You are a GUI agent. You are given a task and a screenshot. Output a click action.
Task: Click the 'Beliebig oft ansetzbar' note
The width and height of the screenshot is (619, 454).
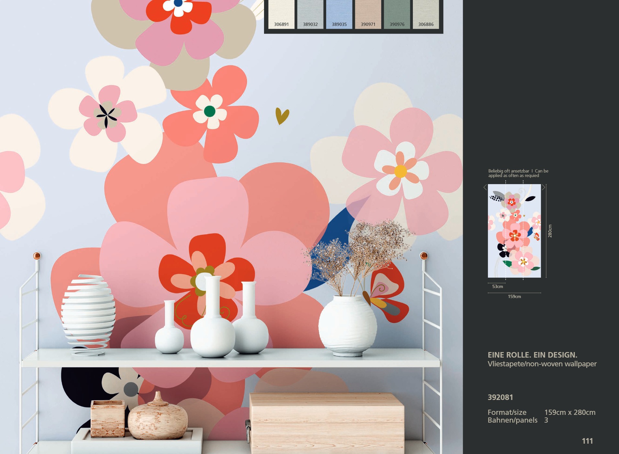click(509, 171)
